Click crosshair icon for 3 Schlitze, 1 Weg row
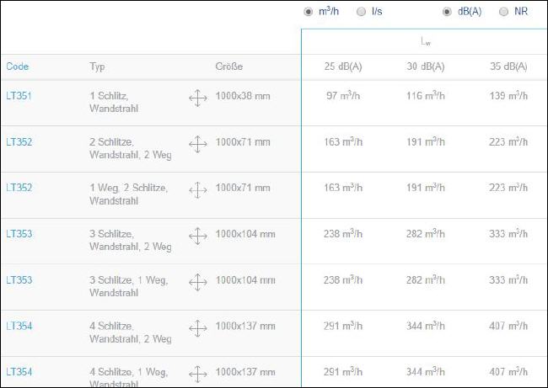548x388 pixels. 198,282
